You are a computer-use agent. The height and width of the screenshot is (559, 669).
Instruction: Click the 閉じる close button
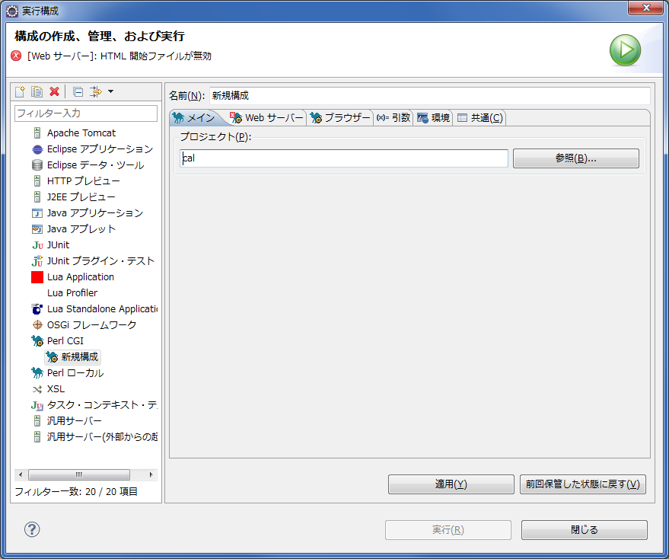coord(584,530)
